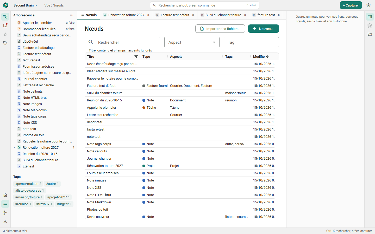375x234 pixels.
Task: Focus the Tag filter field
Action: [251, 42]
